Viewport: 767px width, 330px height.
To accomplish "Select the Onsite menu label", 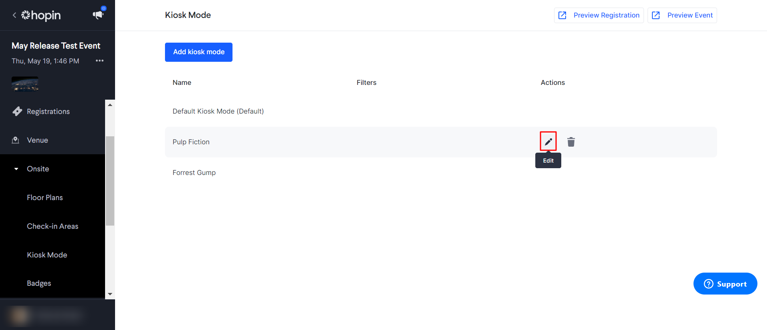I will coord(38,169).
